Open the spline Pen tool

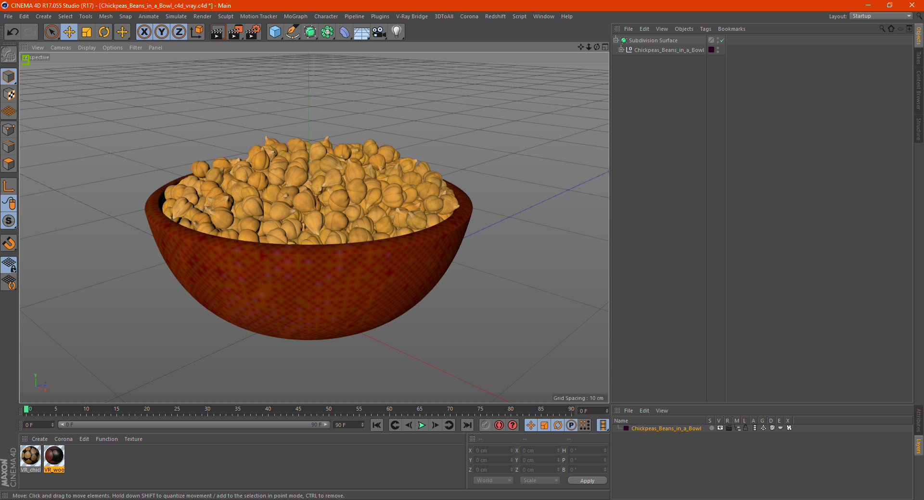(x=292, y=32)
